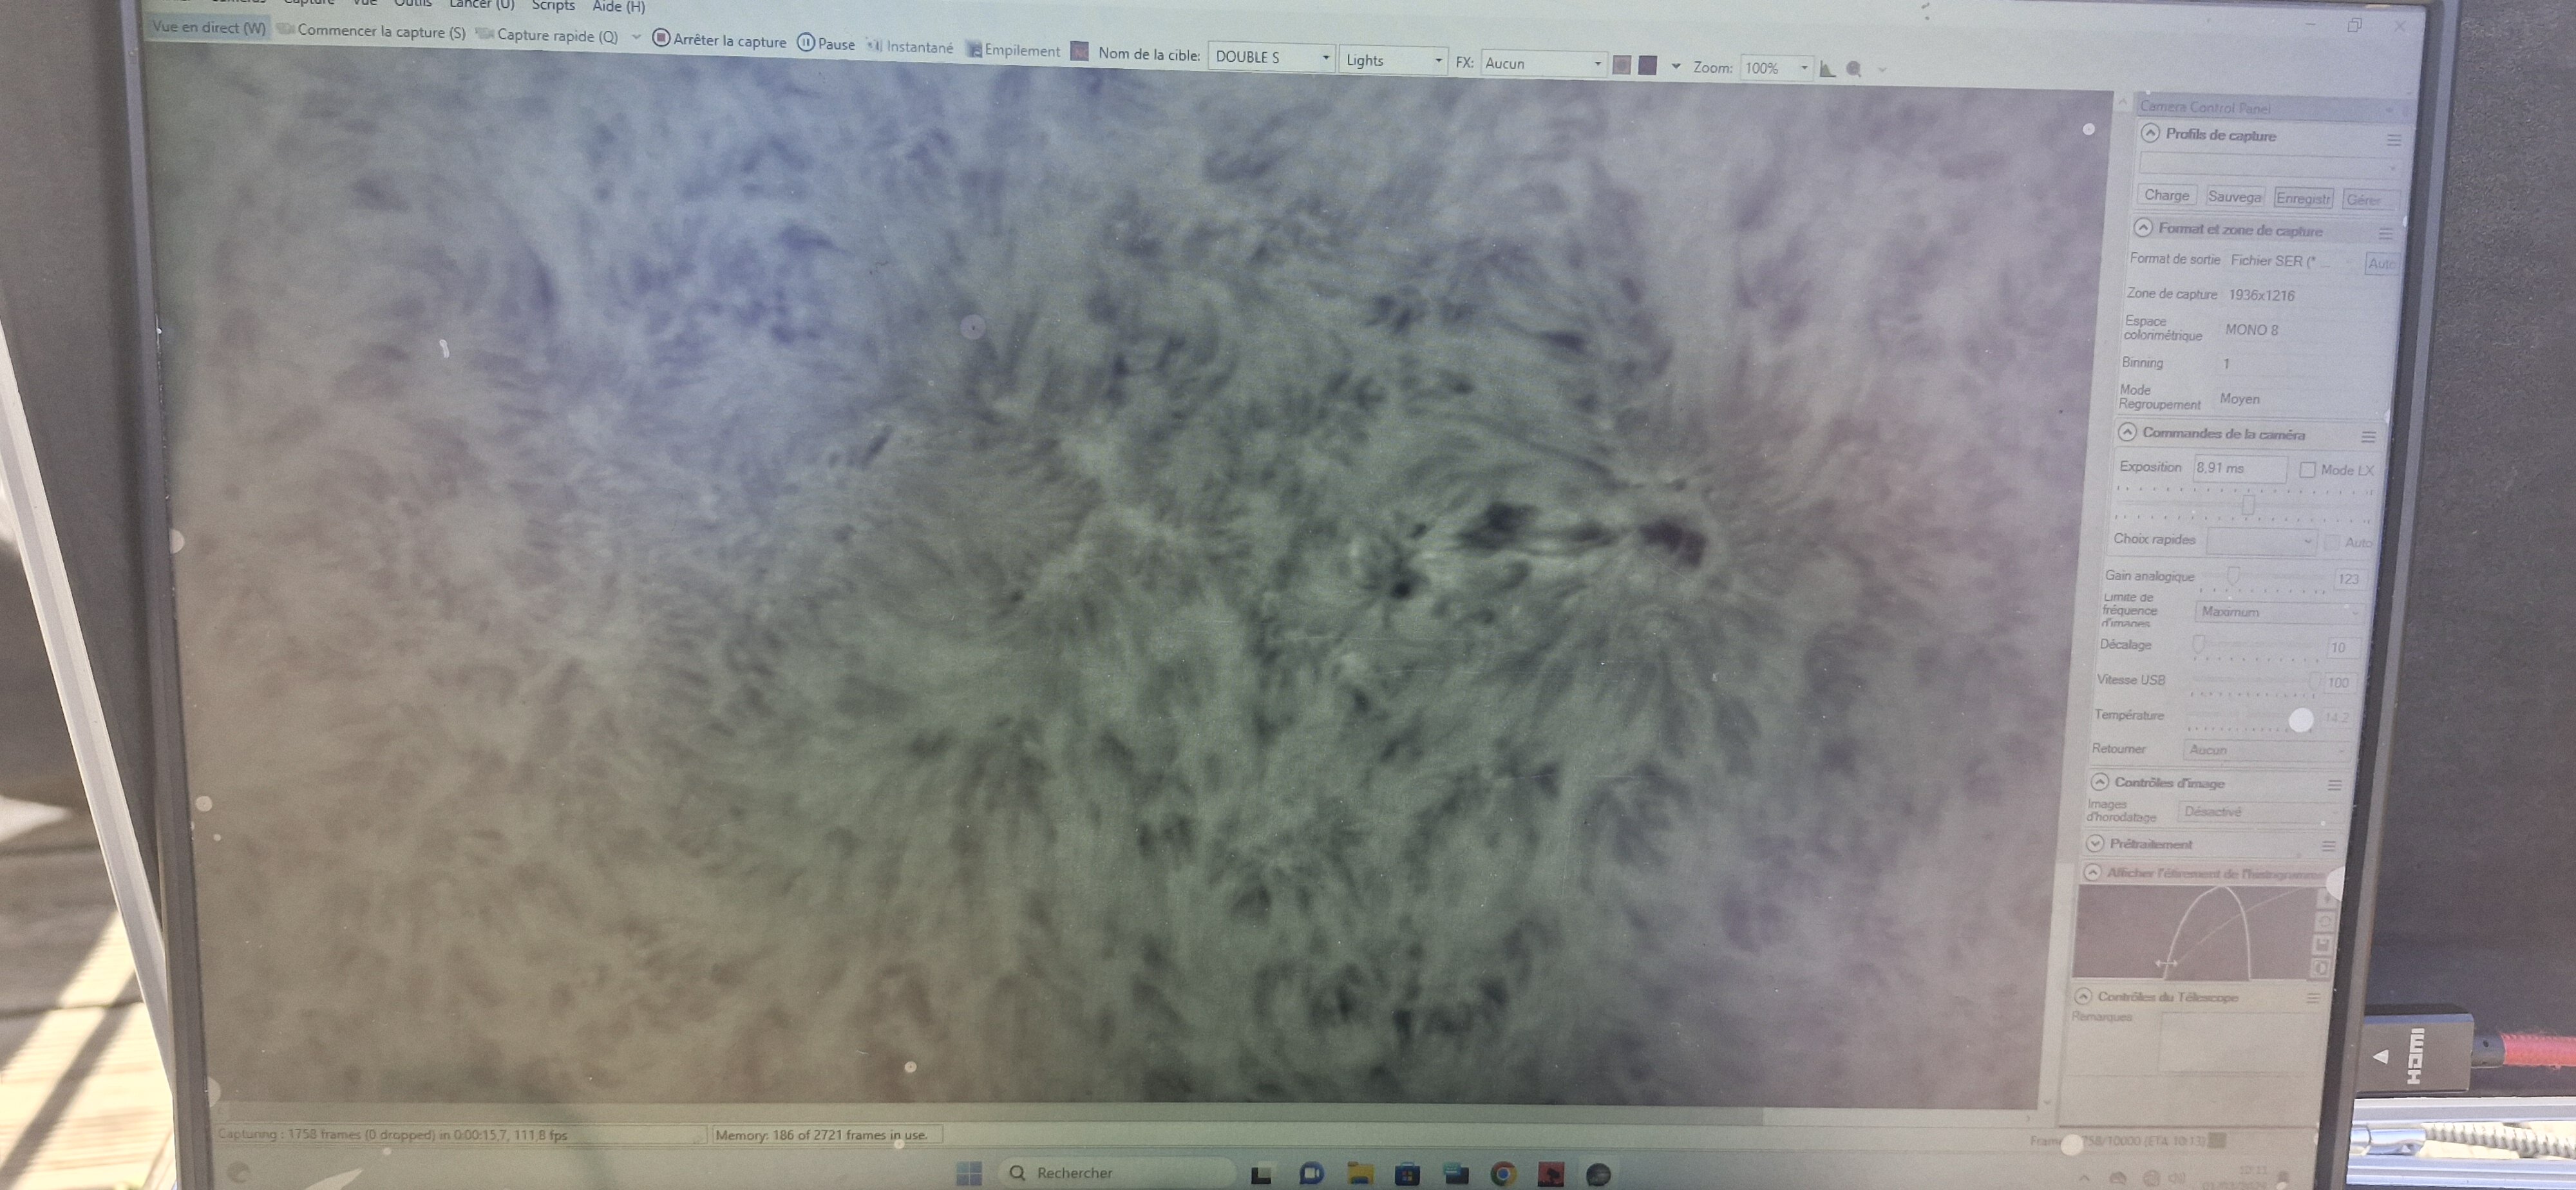The height and width of the screenshot is (1190, 2576).
Task: Open the Profils de capture hamburger menu
Action: 2393,140
